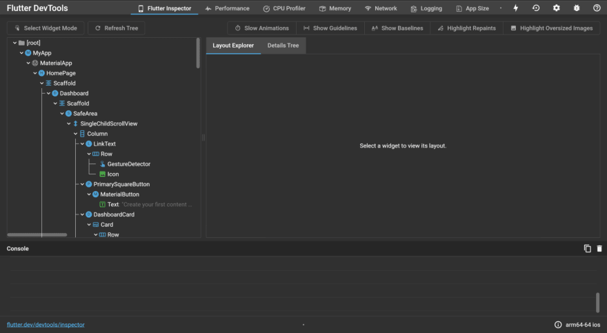Click the PrimarySquareButton widget icon

click(89, 184)
